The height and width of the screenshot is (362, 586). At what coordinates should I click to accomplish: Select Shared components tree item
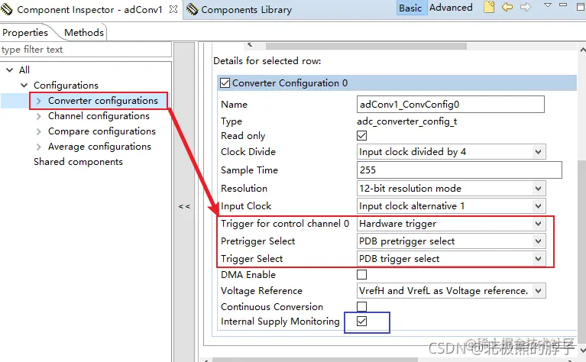tap(78, 162)
